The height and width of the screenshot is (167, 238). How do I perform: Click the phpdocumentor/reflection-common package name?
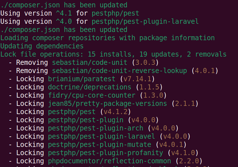tap(109, 161)
